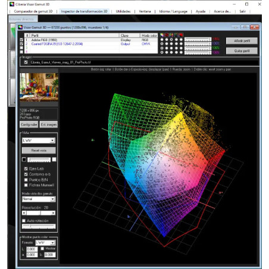Image resolution: width=269 pixels, height=269 pixels.
Task: Click the b value input field
Action: pos(50,255)
